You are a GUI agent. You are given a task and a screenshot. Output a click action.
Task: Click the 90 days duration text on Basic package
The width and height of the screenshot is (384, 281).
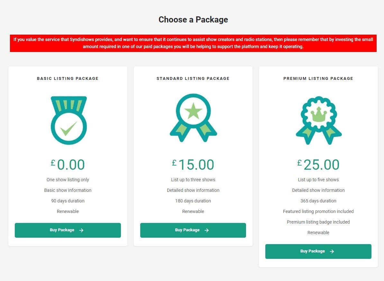(68, 201)
